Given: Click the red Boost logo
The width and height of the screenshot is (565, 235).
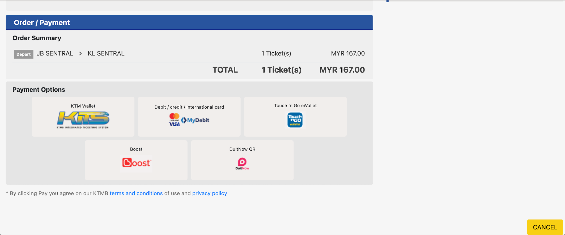Looking at the screenshot, I should coord(136,163).
